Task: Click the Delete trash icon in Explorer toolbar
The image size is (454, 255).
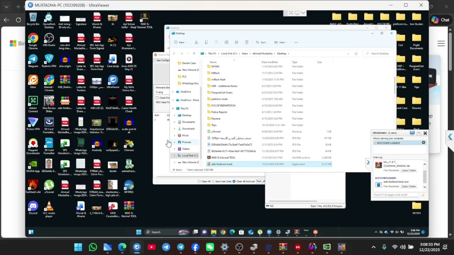Action: coord(247,42)
